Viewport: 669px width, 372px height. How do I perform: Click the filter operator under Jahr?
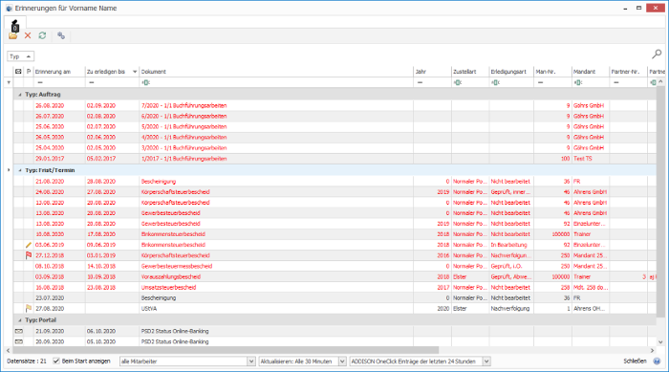[x=420, y=83]
